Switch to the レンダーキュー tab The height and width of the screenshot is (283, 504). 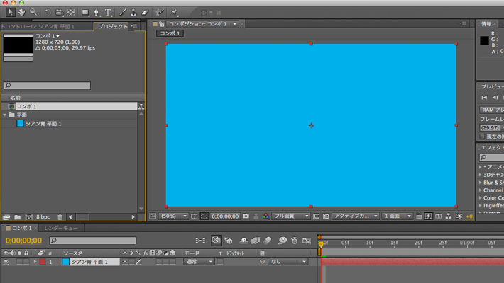click(60, 229)
